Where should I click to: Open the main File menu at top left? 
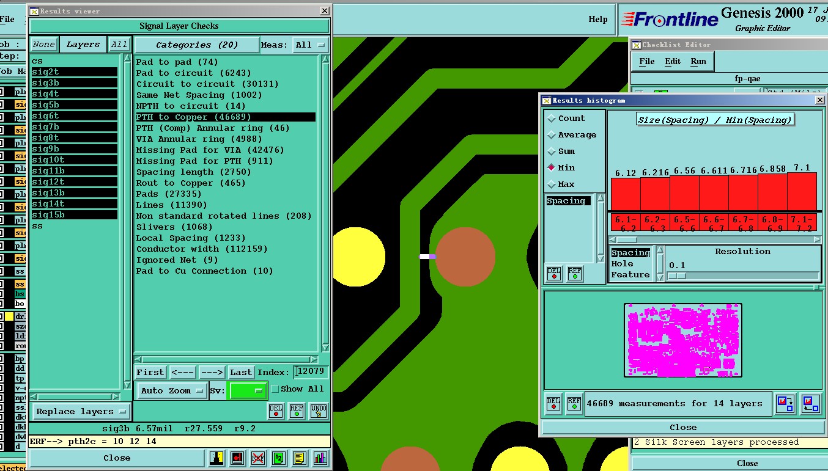pos(7,20)
